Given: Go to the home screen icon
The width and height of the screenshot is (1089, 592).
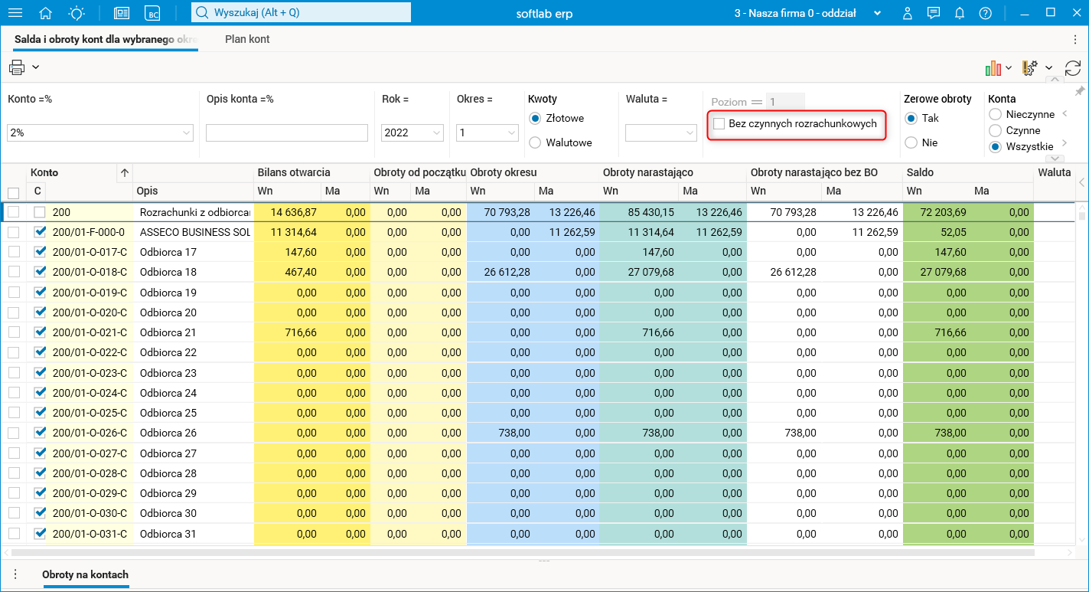Looking at the screenshot, I should (x=46, y=13).
